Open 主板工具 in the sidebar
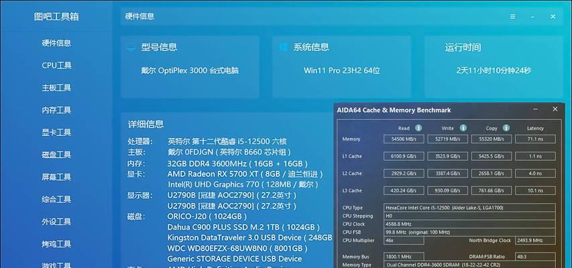The image size is (572, 268). point(56,88)
